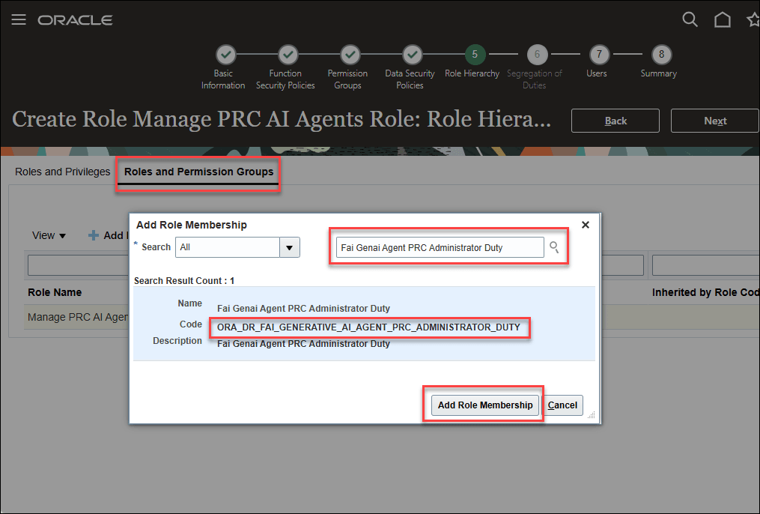This screenshot has width=760, height=514.
Task: Click the search magnifier inside the dialog
Action: coord(555,247)
